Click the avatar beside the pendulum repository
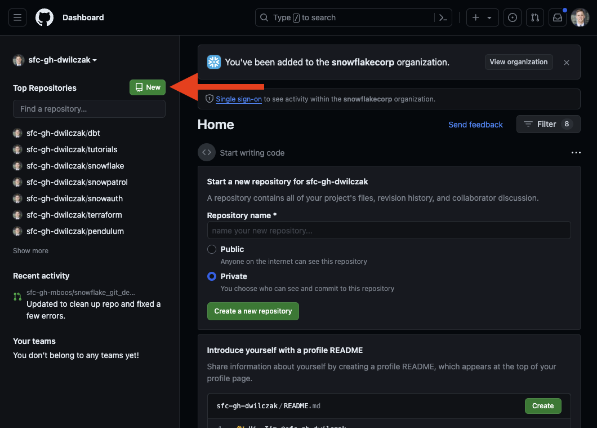 coord(17,231)
